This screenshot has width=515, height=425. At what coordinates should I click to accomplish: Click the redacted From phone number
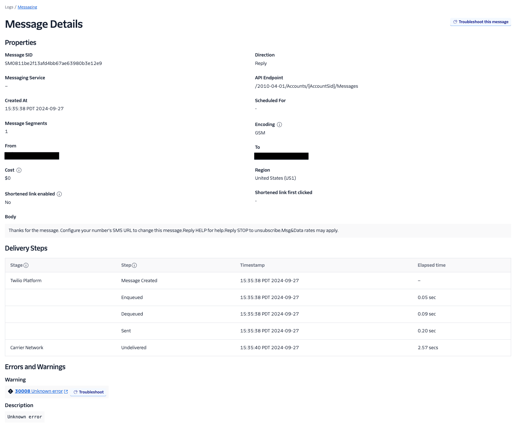pyautogui.click(x=32, y=155)
